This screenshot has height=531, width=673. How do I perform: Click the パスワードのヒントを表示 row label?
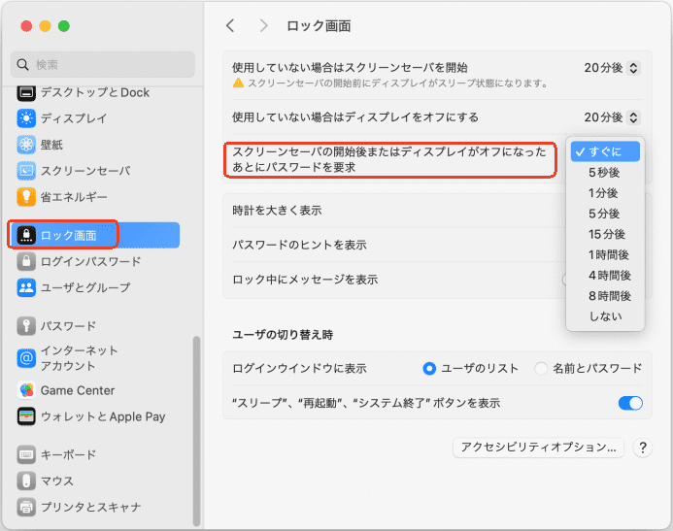[x=299, y=245]
